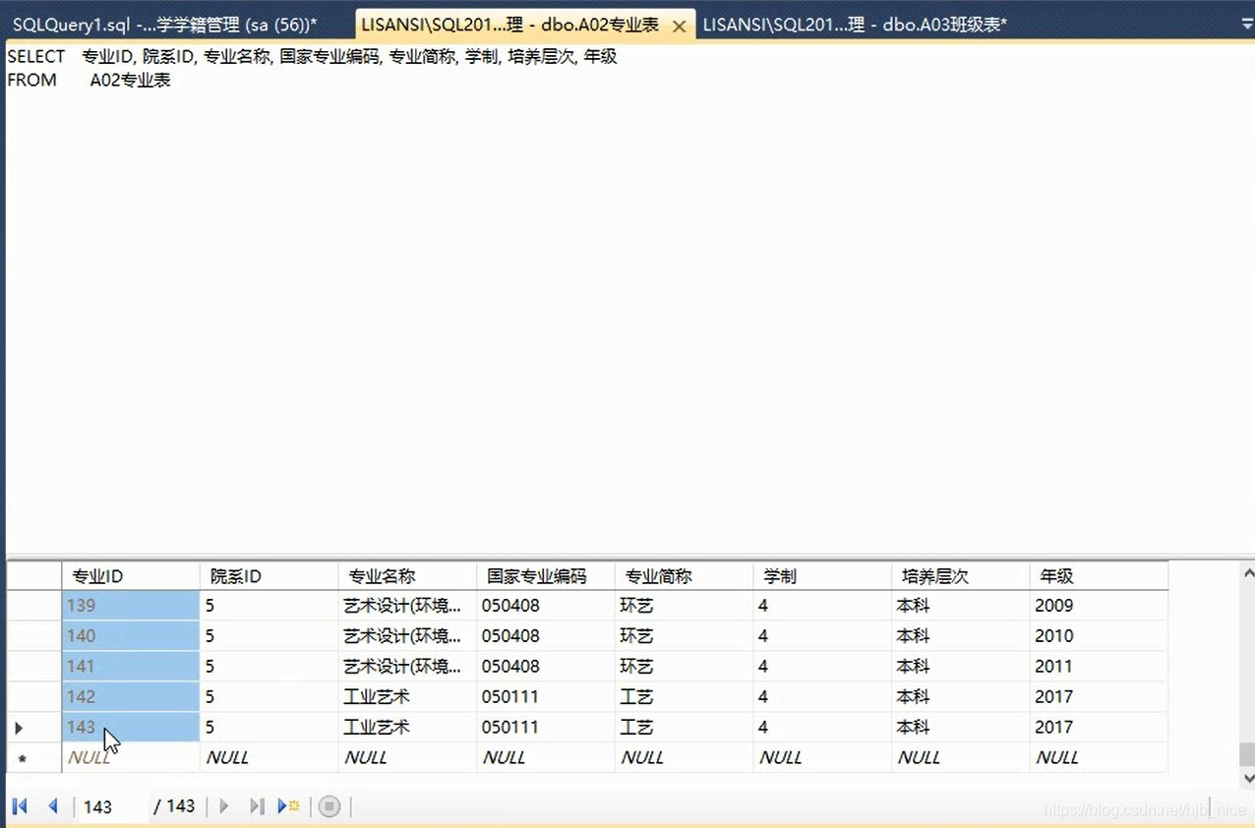Viewport: 1255px width, 828px height.
Task: Click NULL cell under 专业ID
Action: coord(131,758)
